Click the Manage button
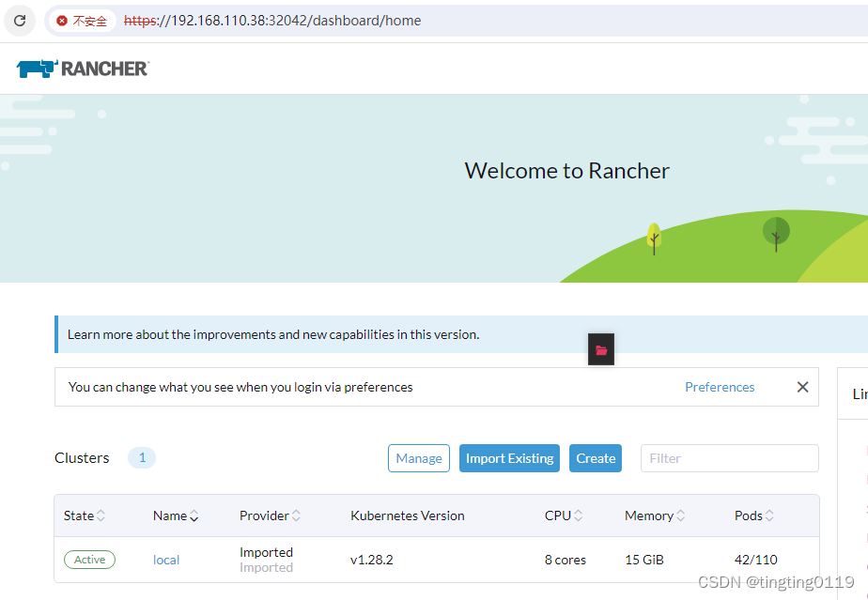This screenshot has height=600, width=868. click(419, 458)
